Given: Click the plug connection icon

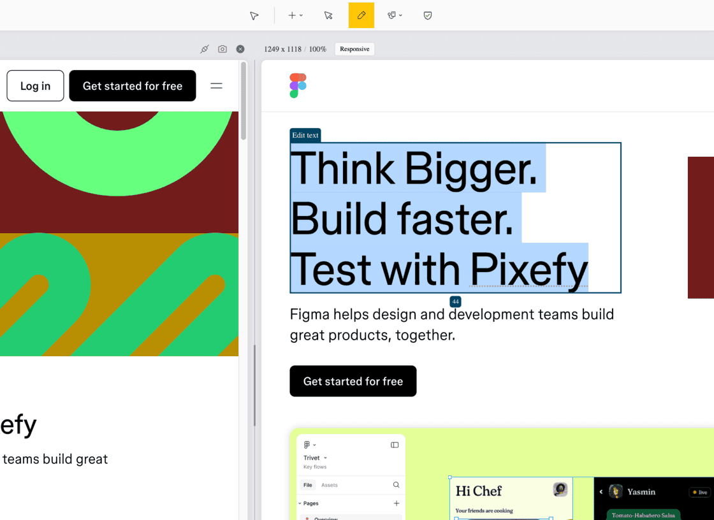Looking at the screenshot, I should 205,48.
